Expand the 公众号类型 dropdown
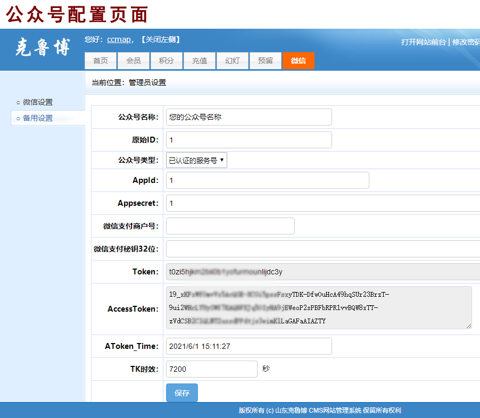480x418 pixels. pos(196,160)
